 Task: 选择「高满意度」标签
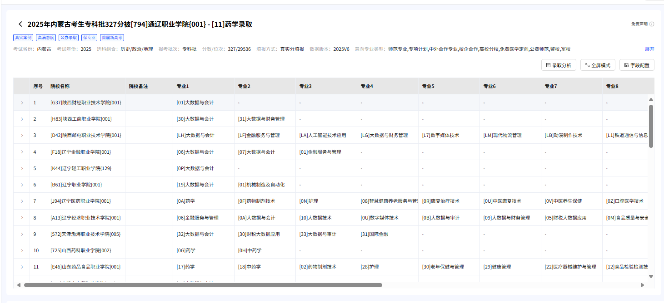(45, 38)
